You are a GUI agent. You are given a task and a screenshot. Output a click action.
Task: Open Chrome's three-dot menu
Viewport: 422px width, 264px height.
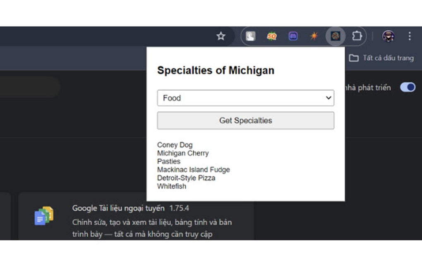tap(409, 36)
